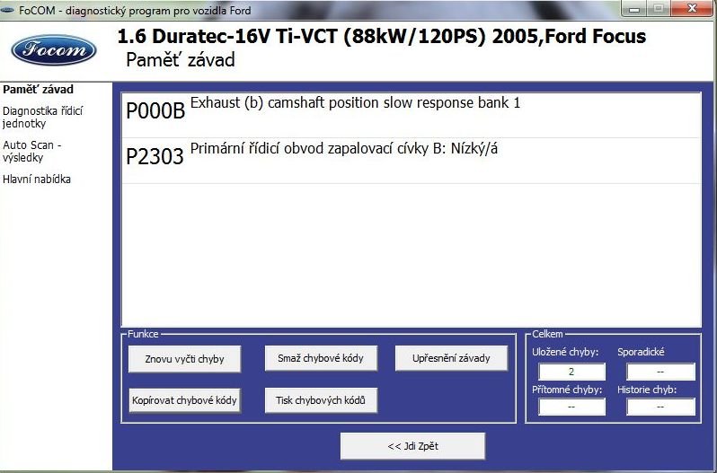Click the Přítomné chyby count field
This screenshot has width=717, height=473.
[571, 407]
